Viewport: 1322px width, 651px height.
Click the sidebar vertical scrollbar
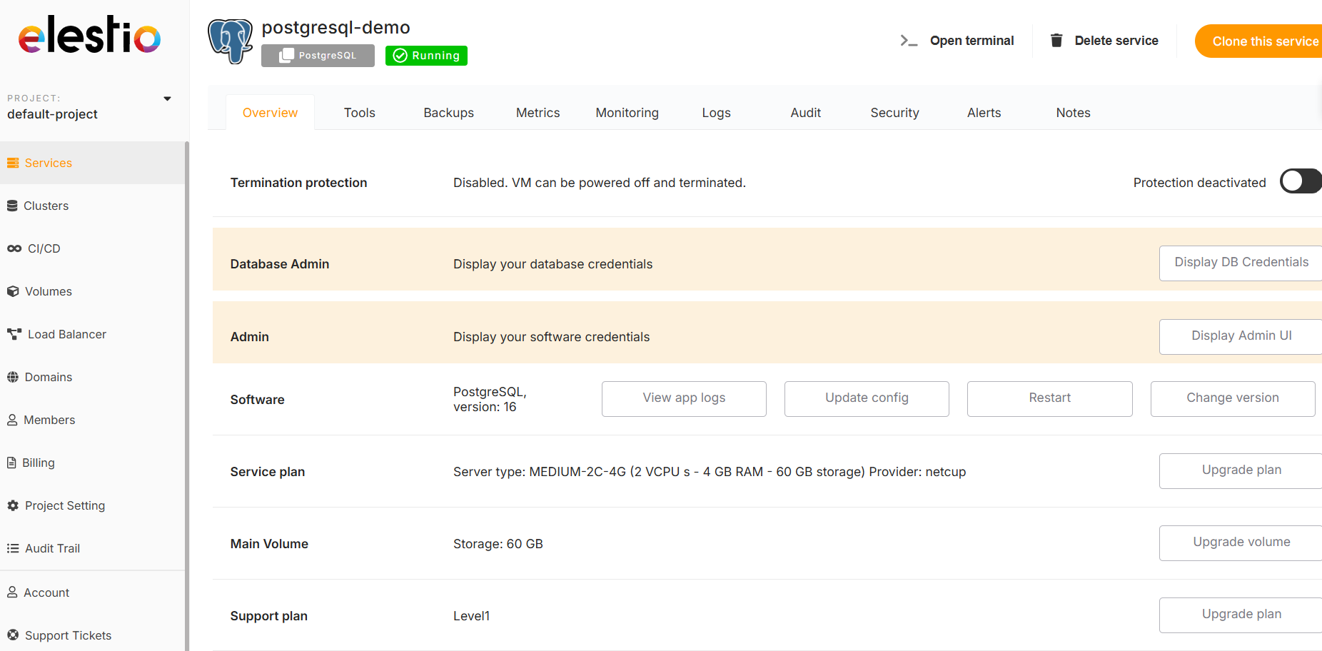tap(187, 393)
